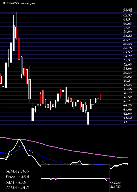Click the 42.64 price axis value
Viewport: 137px width, 192px height.
coord(128,114)
